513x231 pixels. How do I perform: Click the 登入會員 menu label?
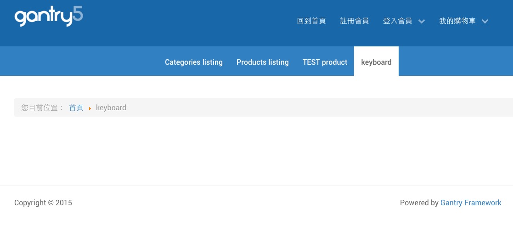(x=397, y=21)
